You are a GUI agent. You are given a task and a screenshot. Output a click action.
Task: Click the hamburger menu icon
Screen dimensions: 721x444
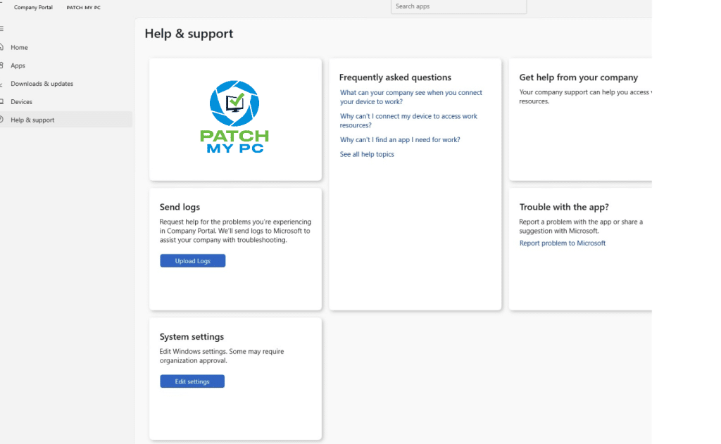[2, 28]
